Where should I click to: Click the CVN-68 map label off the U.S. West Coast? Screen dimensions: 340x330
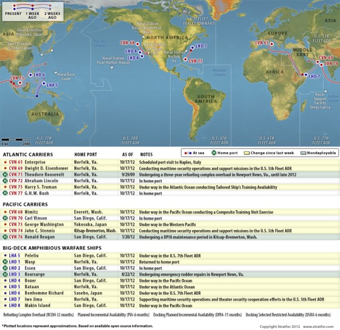click(x=127, y=43)
